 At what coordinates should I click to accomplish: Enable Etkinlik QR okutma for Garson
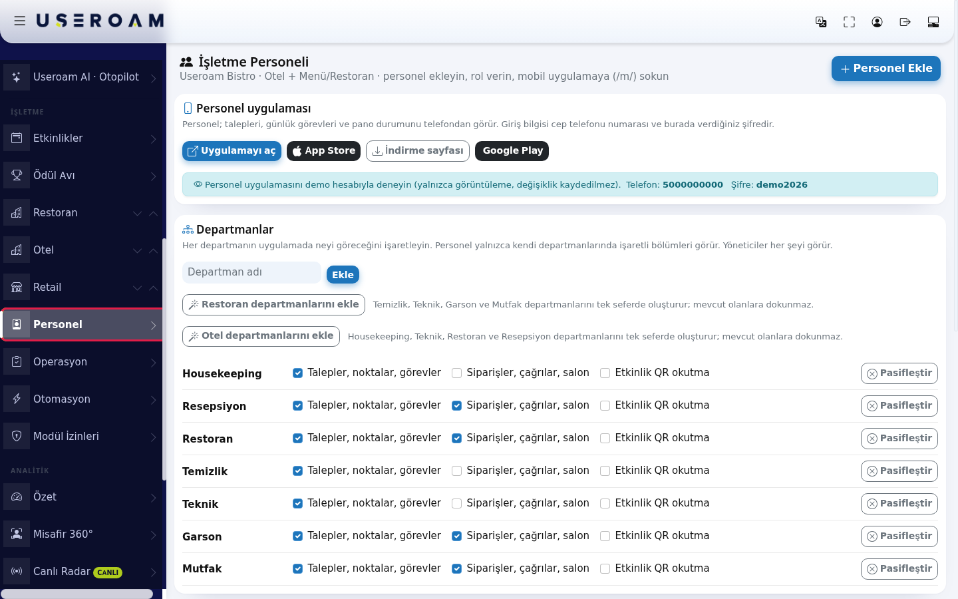click(x=605, y=536)
